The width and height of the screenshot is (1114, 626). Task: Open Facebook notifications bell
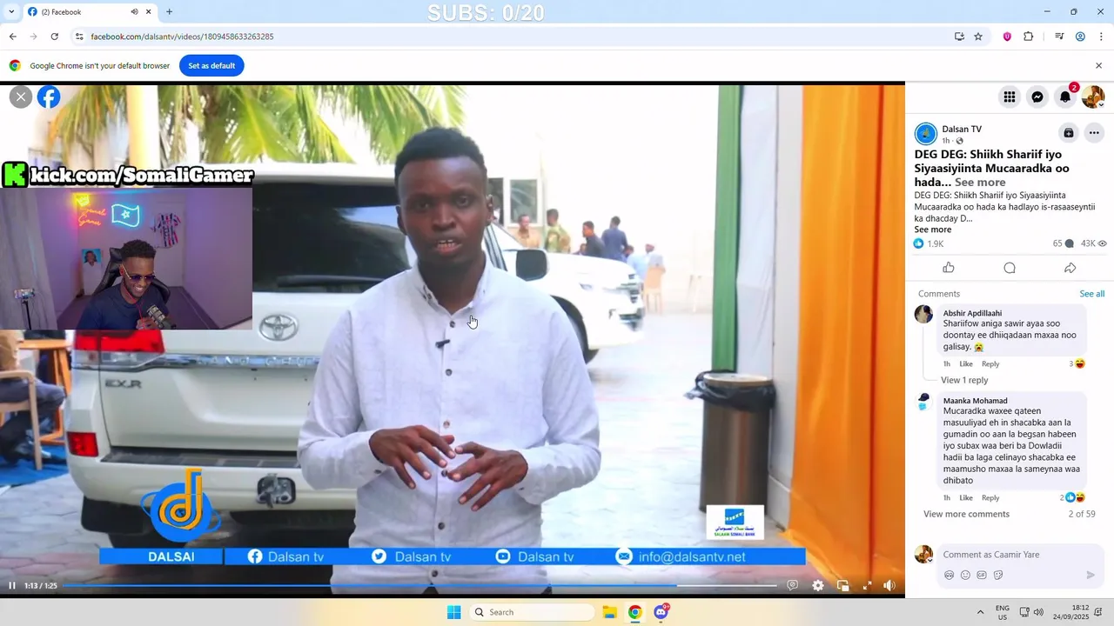coord(1065,97)
